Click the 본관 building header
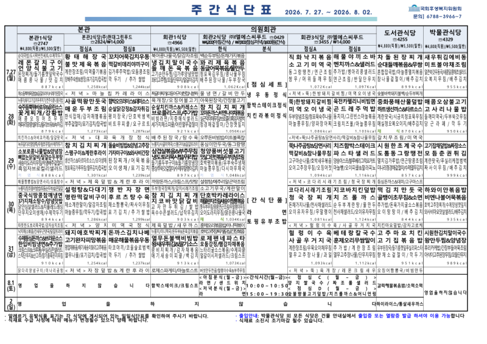The height and width of the screenshot is (344, 487). pyautogui.click(x=84, y=30)
